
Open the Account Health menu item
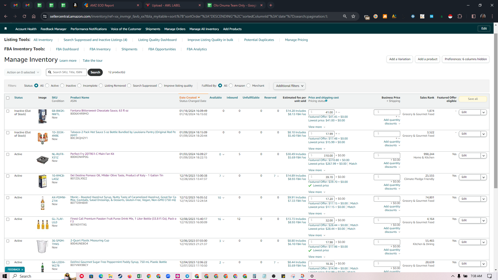coord(26,29)
